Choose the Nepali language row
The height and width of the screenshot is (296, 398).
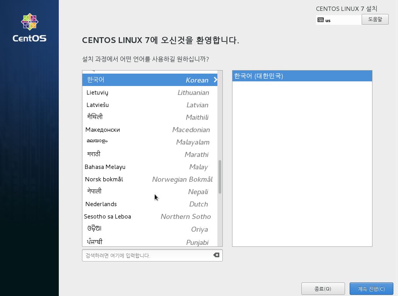coord(150,192)
